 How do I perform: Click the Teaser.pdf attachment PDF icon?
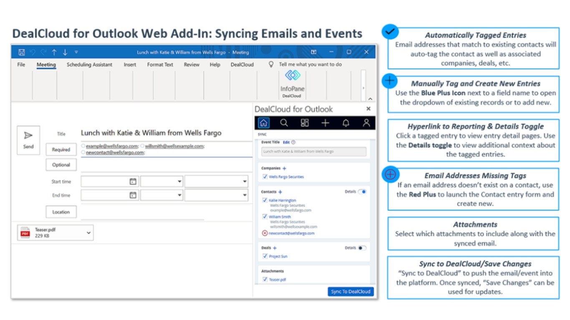[26, 233]
